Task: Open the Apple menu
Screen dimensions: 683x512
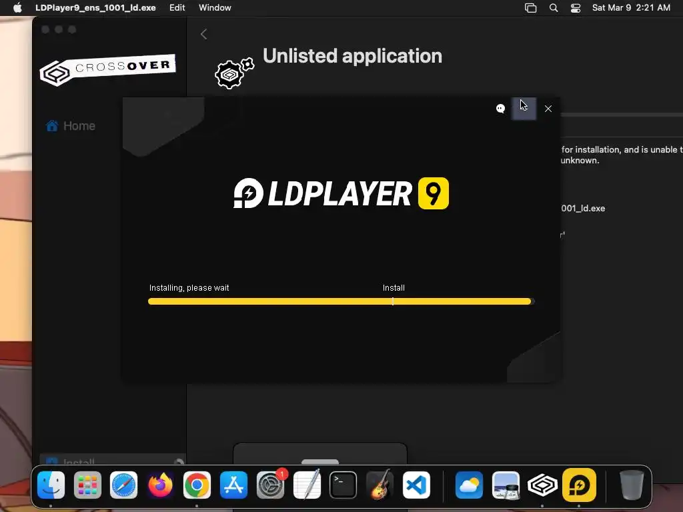Action: tap(17, 7)
